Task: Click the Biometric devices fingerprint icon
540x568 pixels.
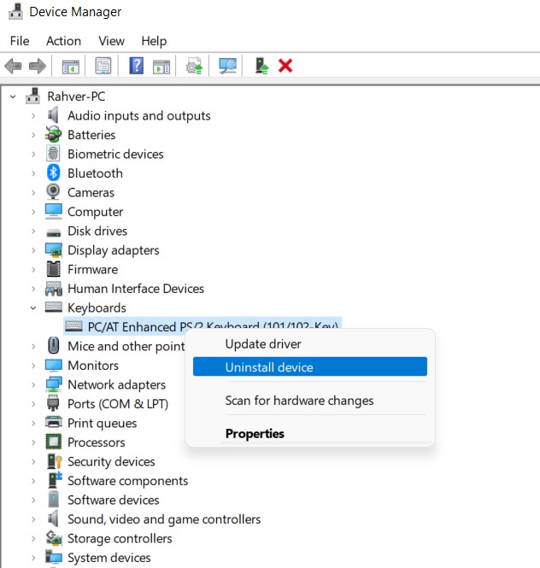Action: tap(53, 154)
